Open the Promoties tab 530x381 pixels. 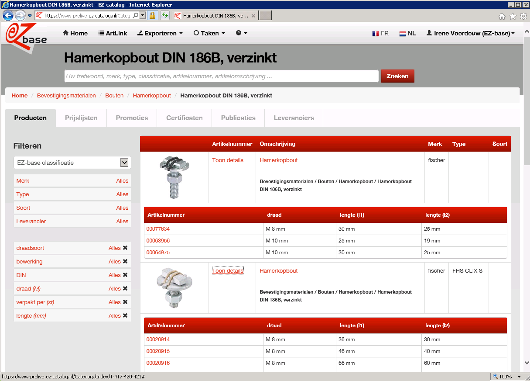[x=132, y=118]
